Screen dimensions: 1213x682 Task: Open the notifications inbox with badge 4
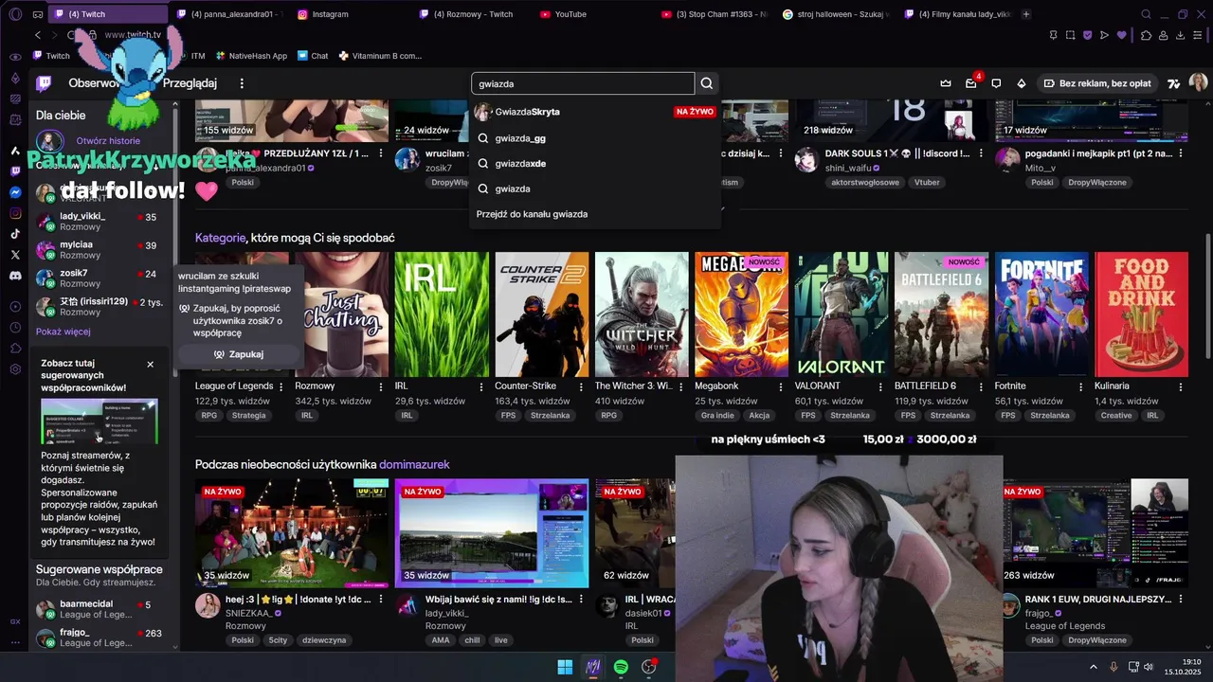click(971, 83)
